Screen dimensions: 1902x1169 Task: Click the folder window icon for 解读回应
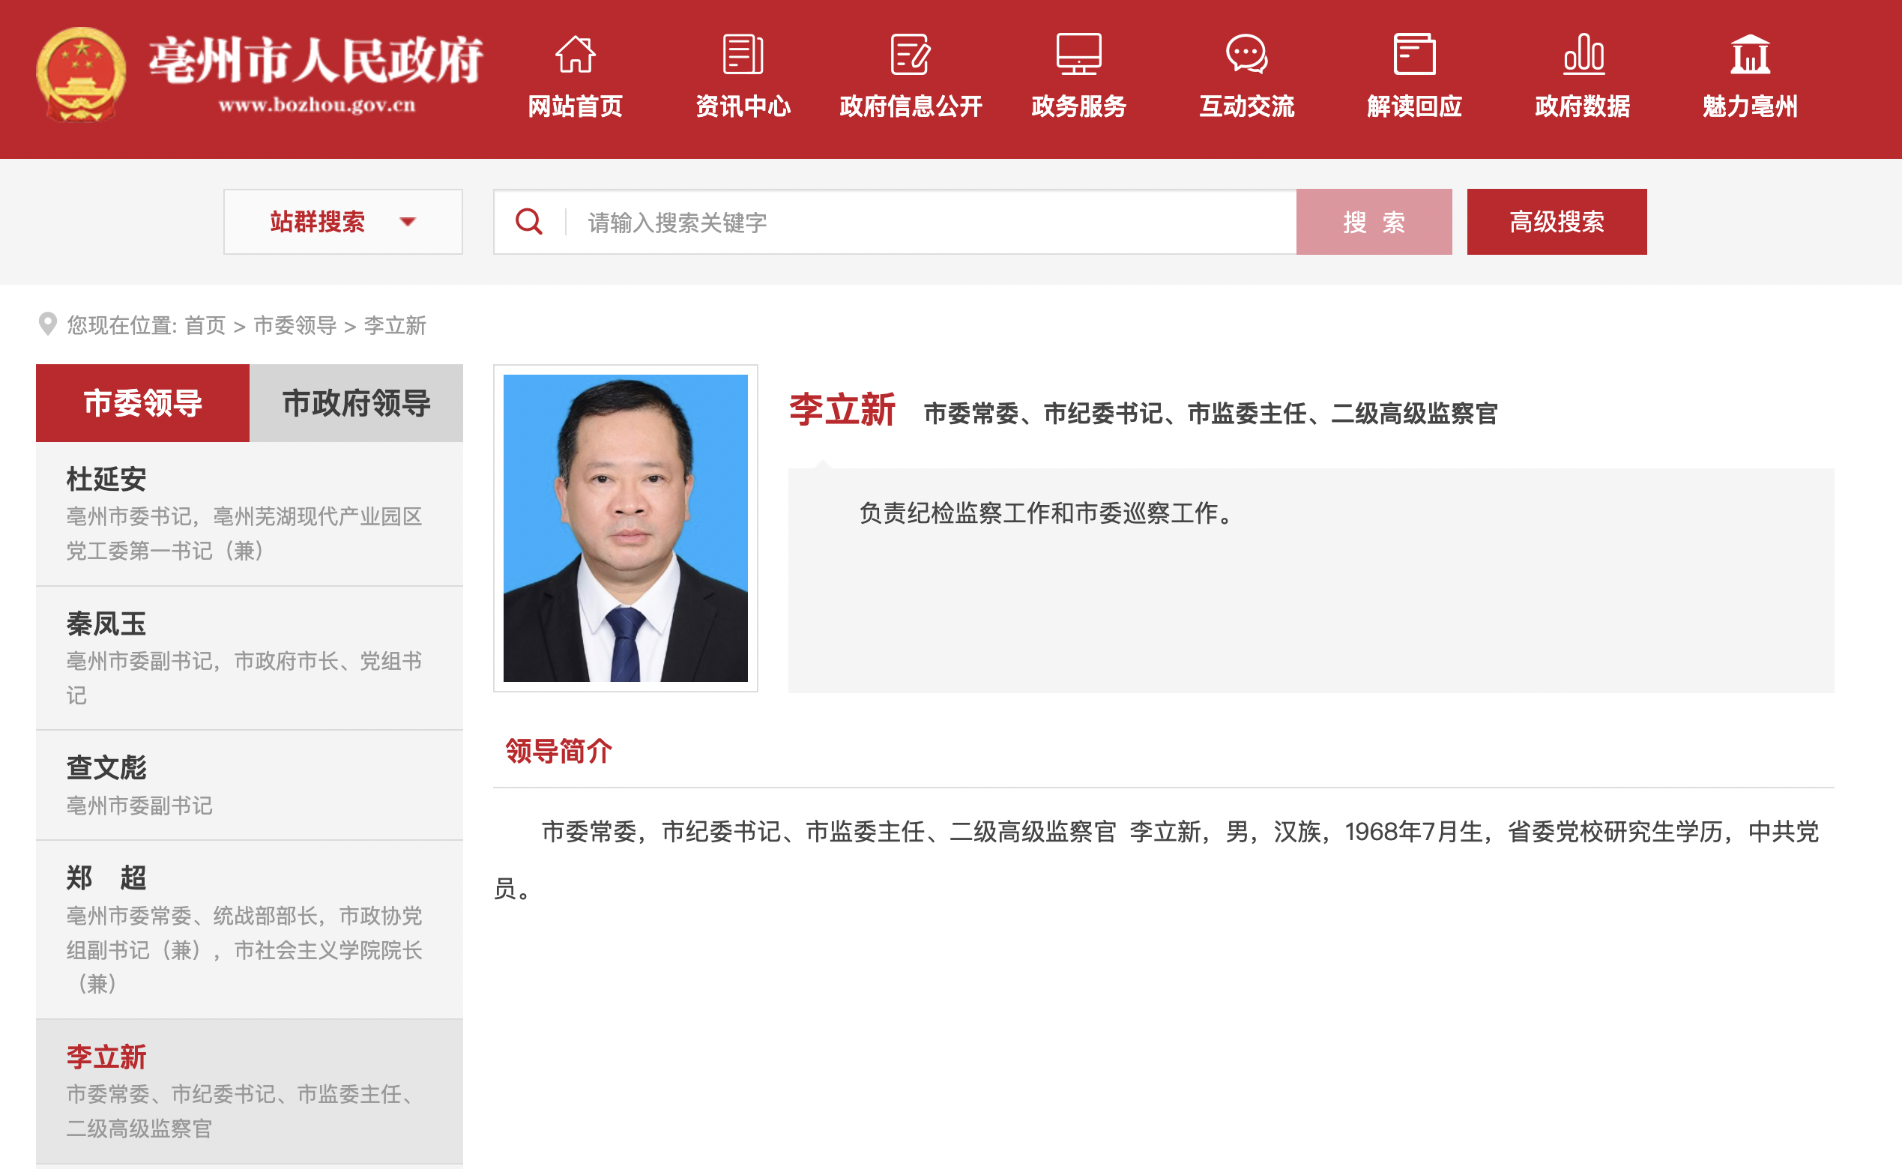tap(1414, 54)
